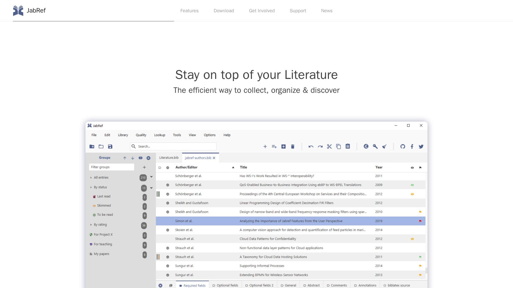Screen dimensions: 513x288
Task: Open the GitHub icon in the toolbar
Action: [x=403, y=146]
